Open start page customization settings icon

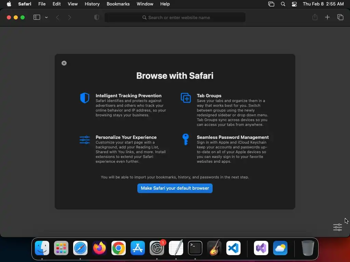click(337, 227)
